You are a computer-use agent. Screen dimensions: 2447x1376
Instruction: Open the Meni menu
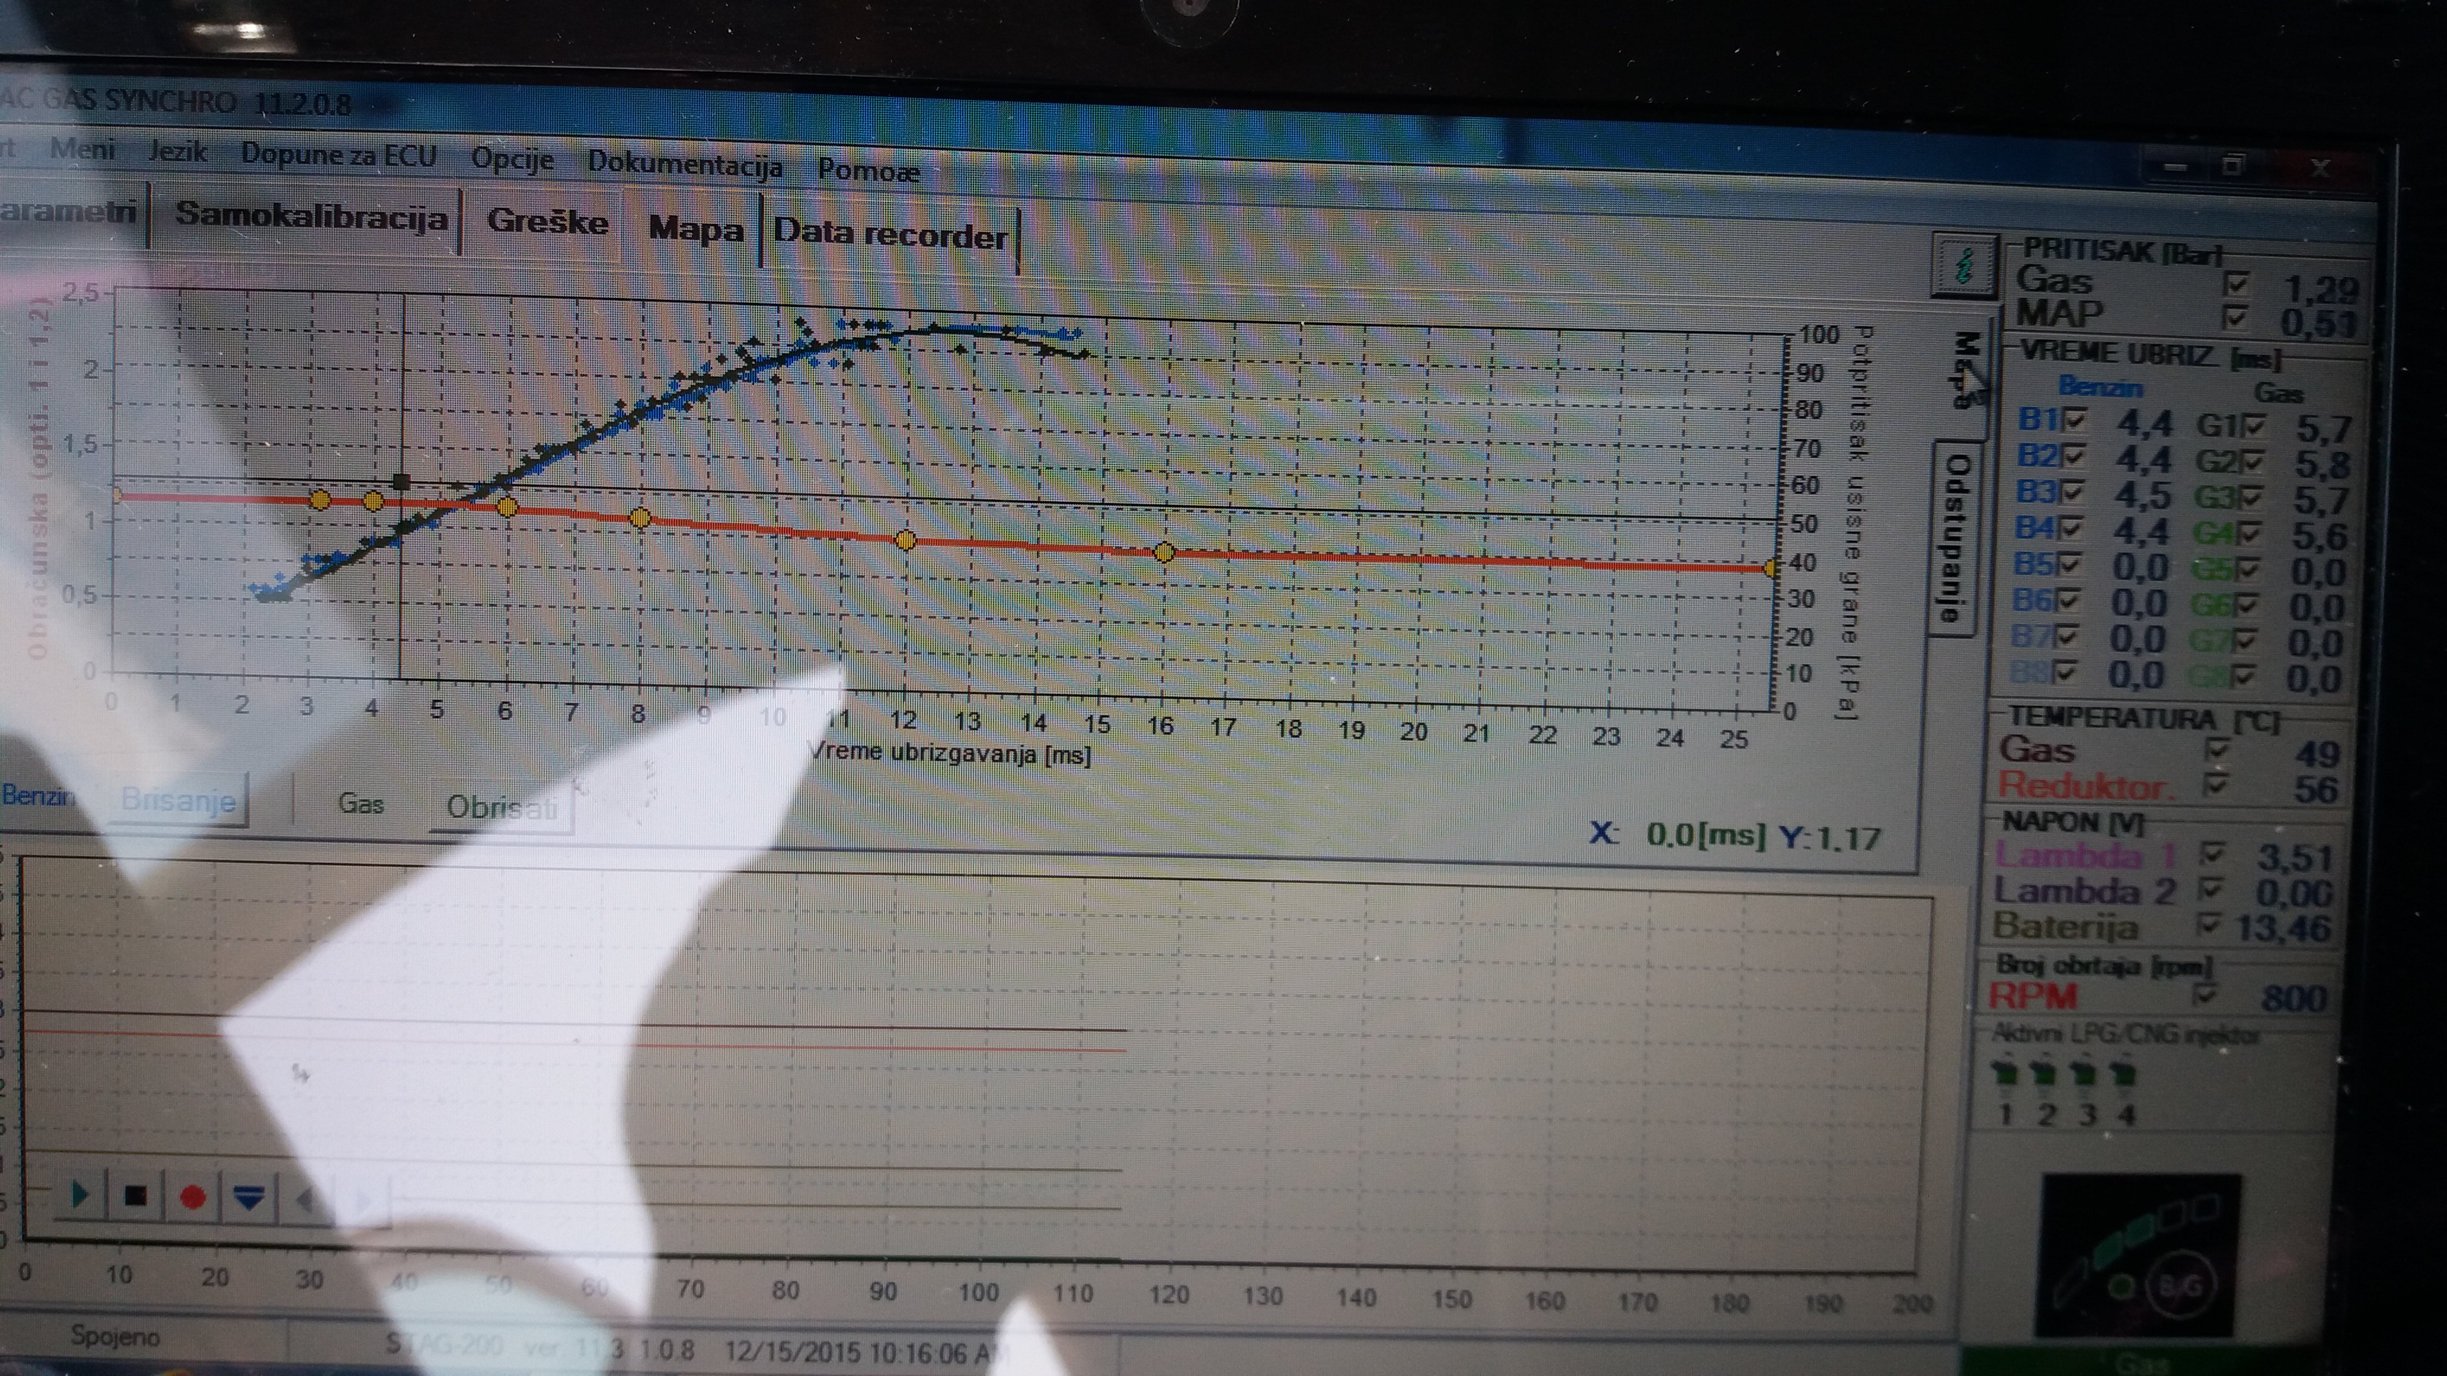pos(82,149)
